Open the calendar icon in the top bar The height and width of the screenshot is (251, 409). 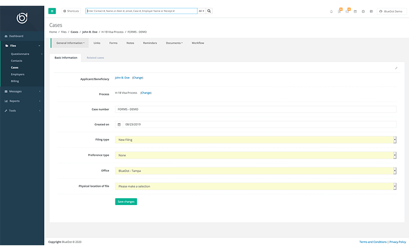coord(355,11)
